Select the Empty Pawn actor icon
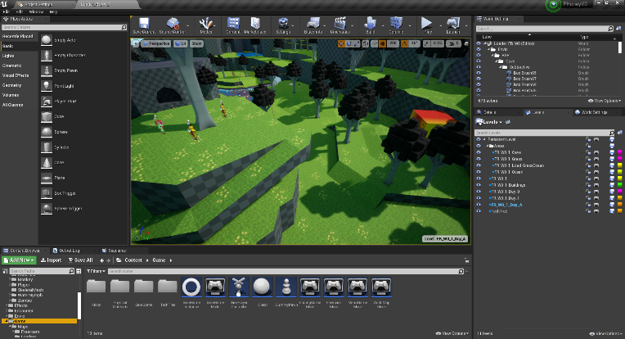625x339 pixels. (47, 70)
